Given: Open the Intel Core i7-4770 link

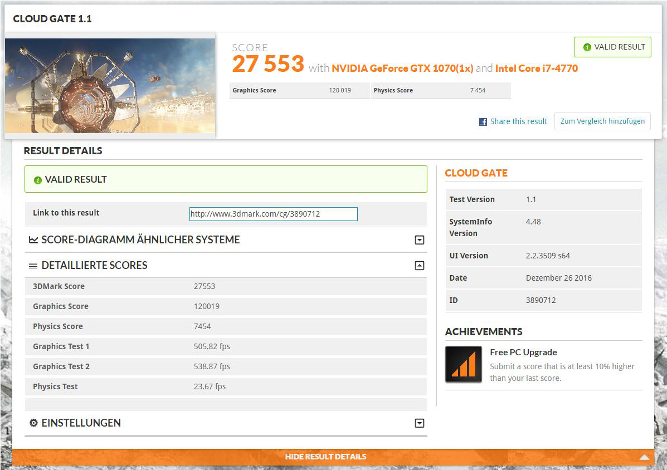Looking at the screenshot, I should [x=536, y=68].
